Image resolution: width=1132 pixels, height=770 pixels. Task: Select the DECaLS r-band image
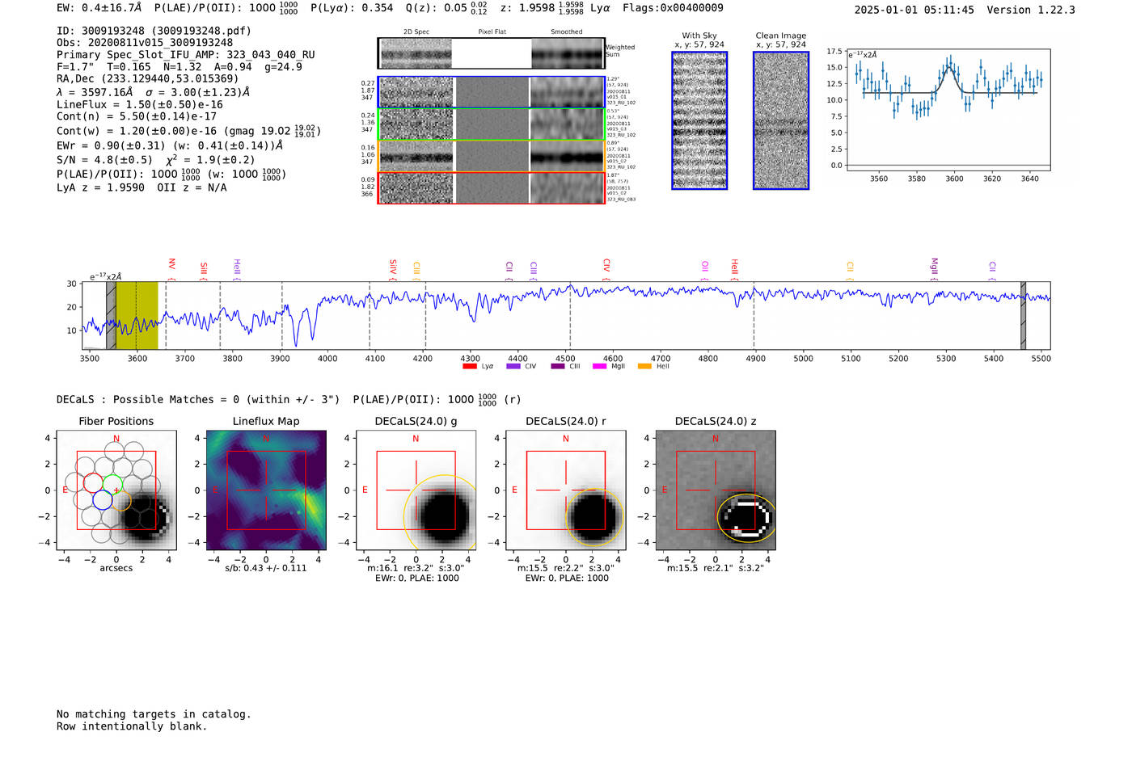point(565,490)
